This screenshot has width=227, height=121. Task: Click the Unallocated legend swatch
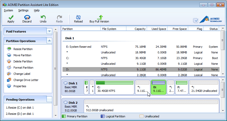click(x=142, y=116)
